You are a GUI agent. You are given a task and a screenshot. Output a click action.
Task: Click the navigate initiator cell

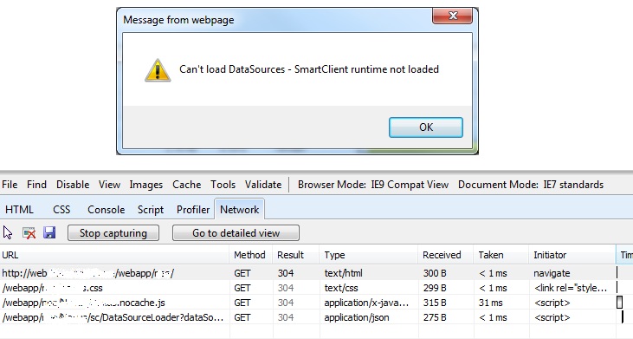(552, 273)
